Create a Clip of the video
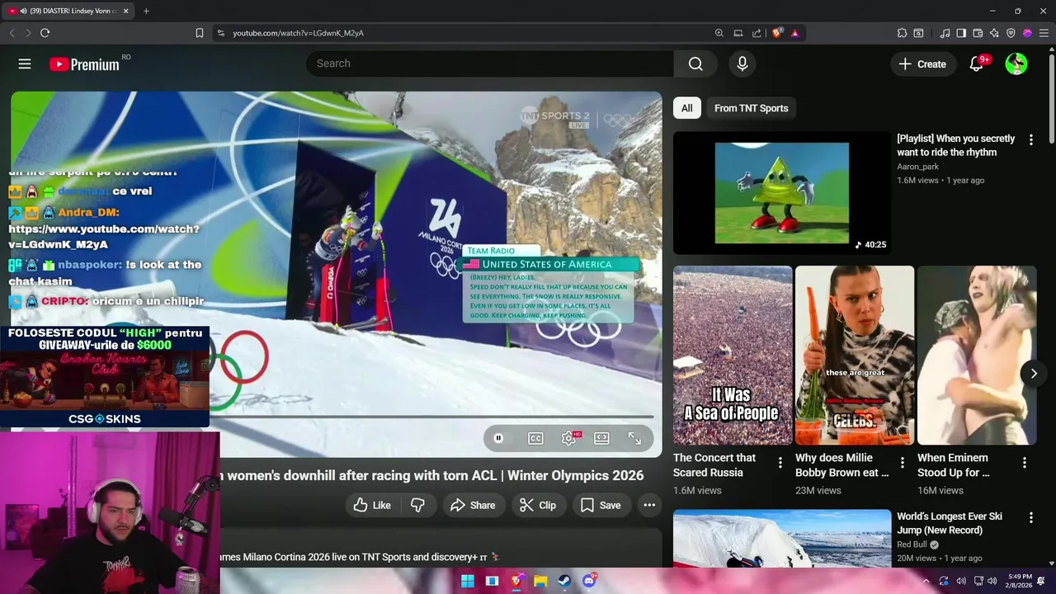 coord(537,505)
